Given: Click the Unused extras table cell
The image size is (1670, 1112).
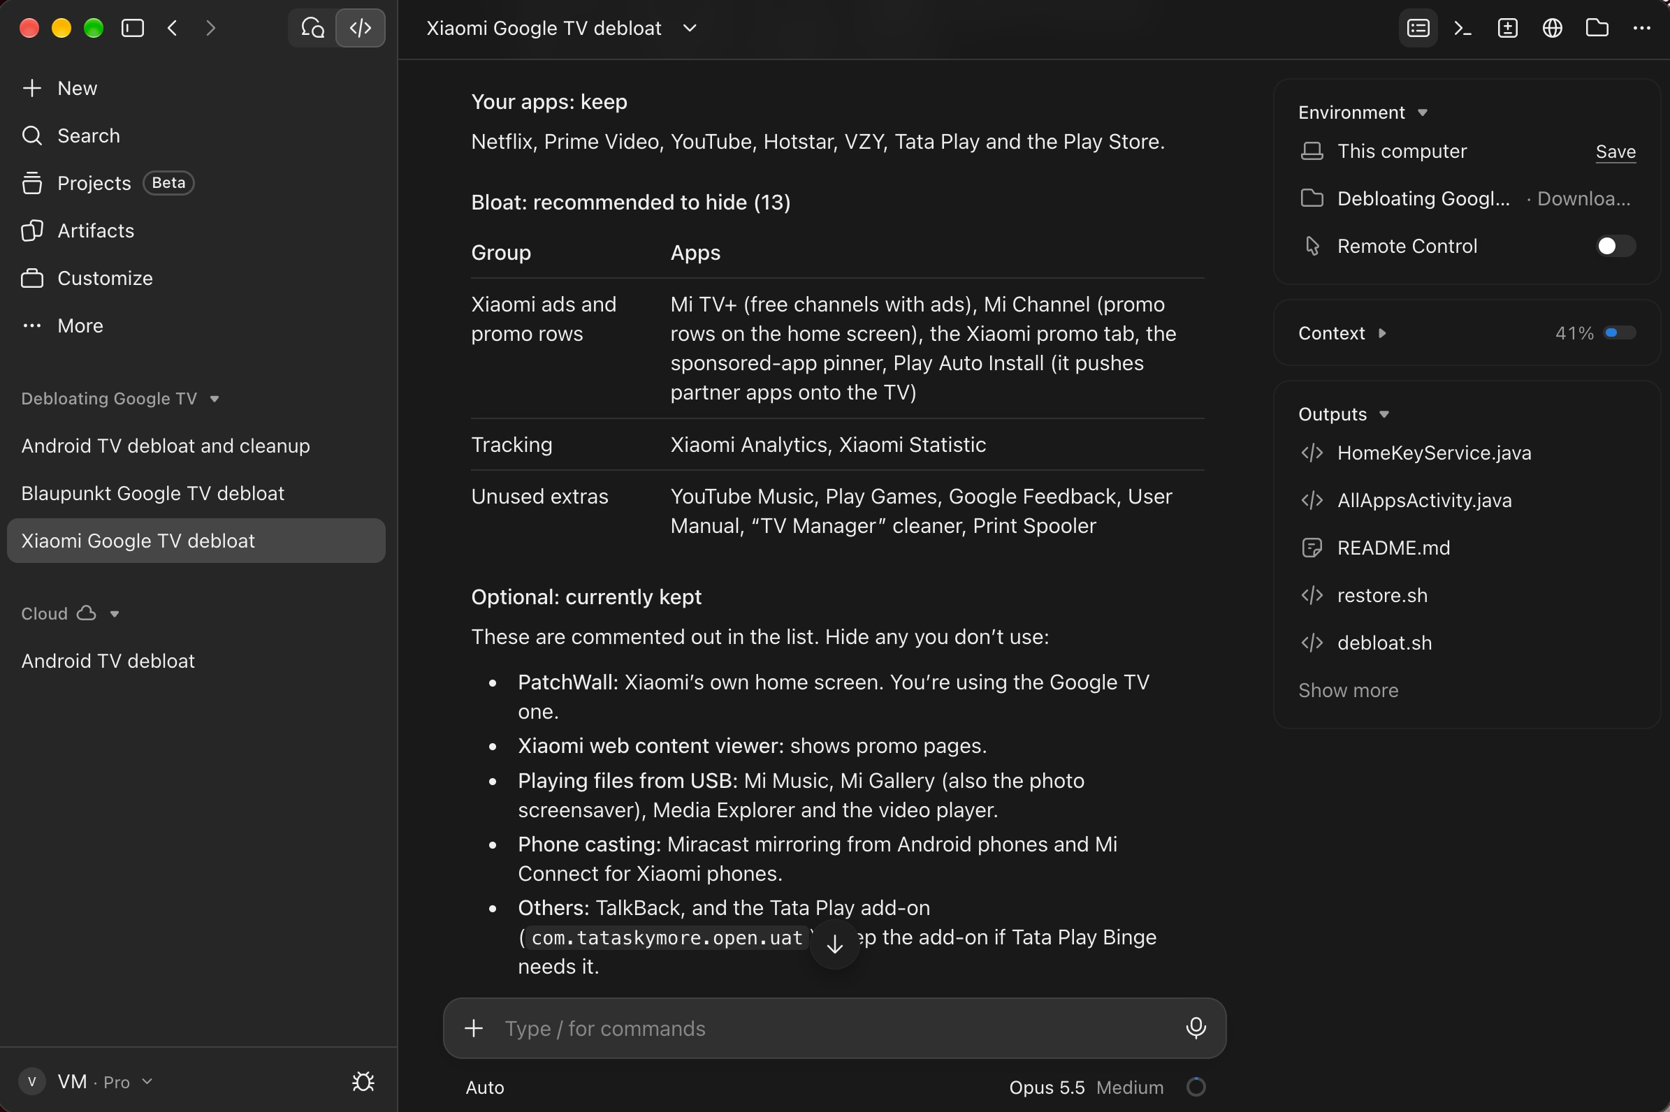Looking at the screenshot, I should (x=540, y=497).
